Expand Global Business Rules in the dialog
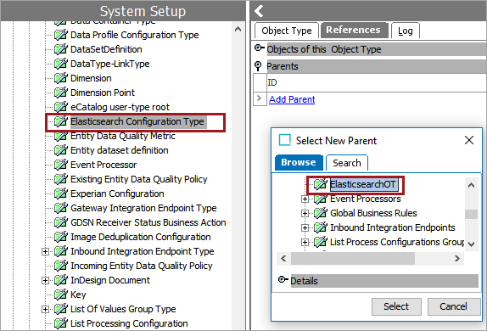Screen dimensions: 487x331 pyautogui.click(x=305, y=213)
